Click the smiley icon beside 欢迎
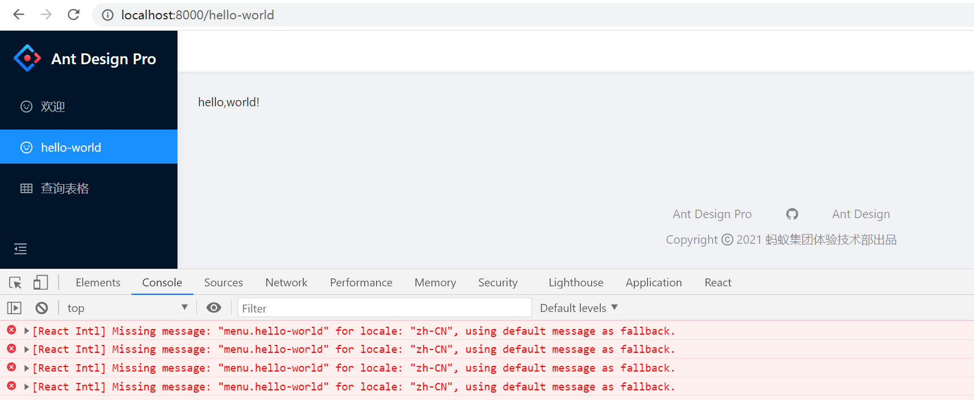Viewport: 974px width, 400px height. (x=26, y=106)
